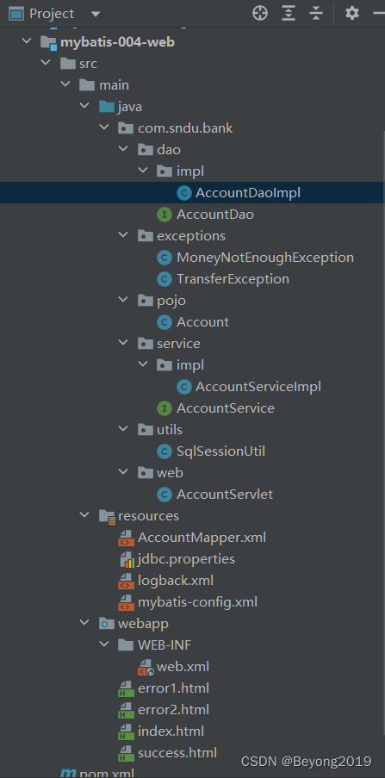Select error2.html file
The height and width of the screenshot is (778, 385).
coord(173,710)
